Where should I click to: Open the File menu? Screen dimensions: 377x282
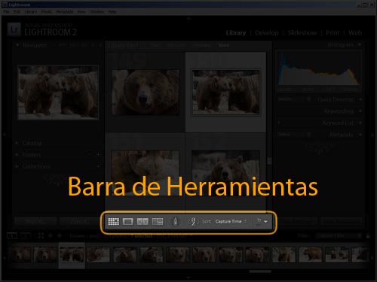[6, 12]
